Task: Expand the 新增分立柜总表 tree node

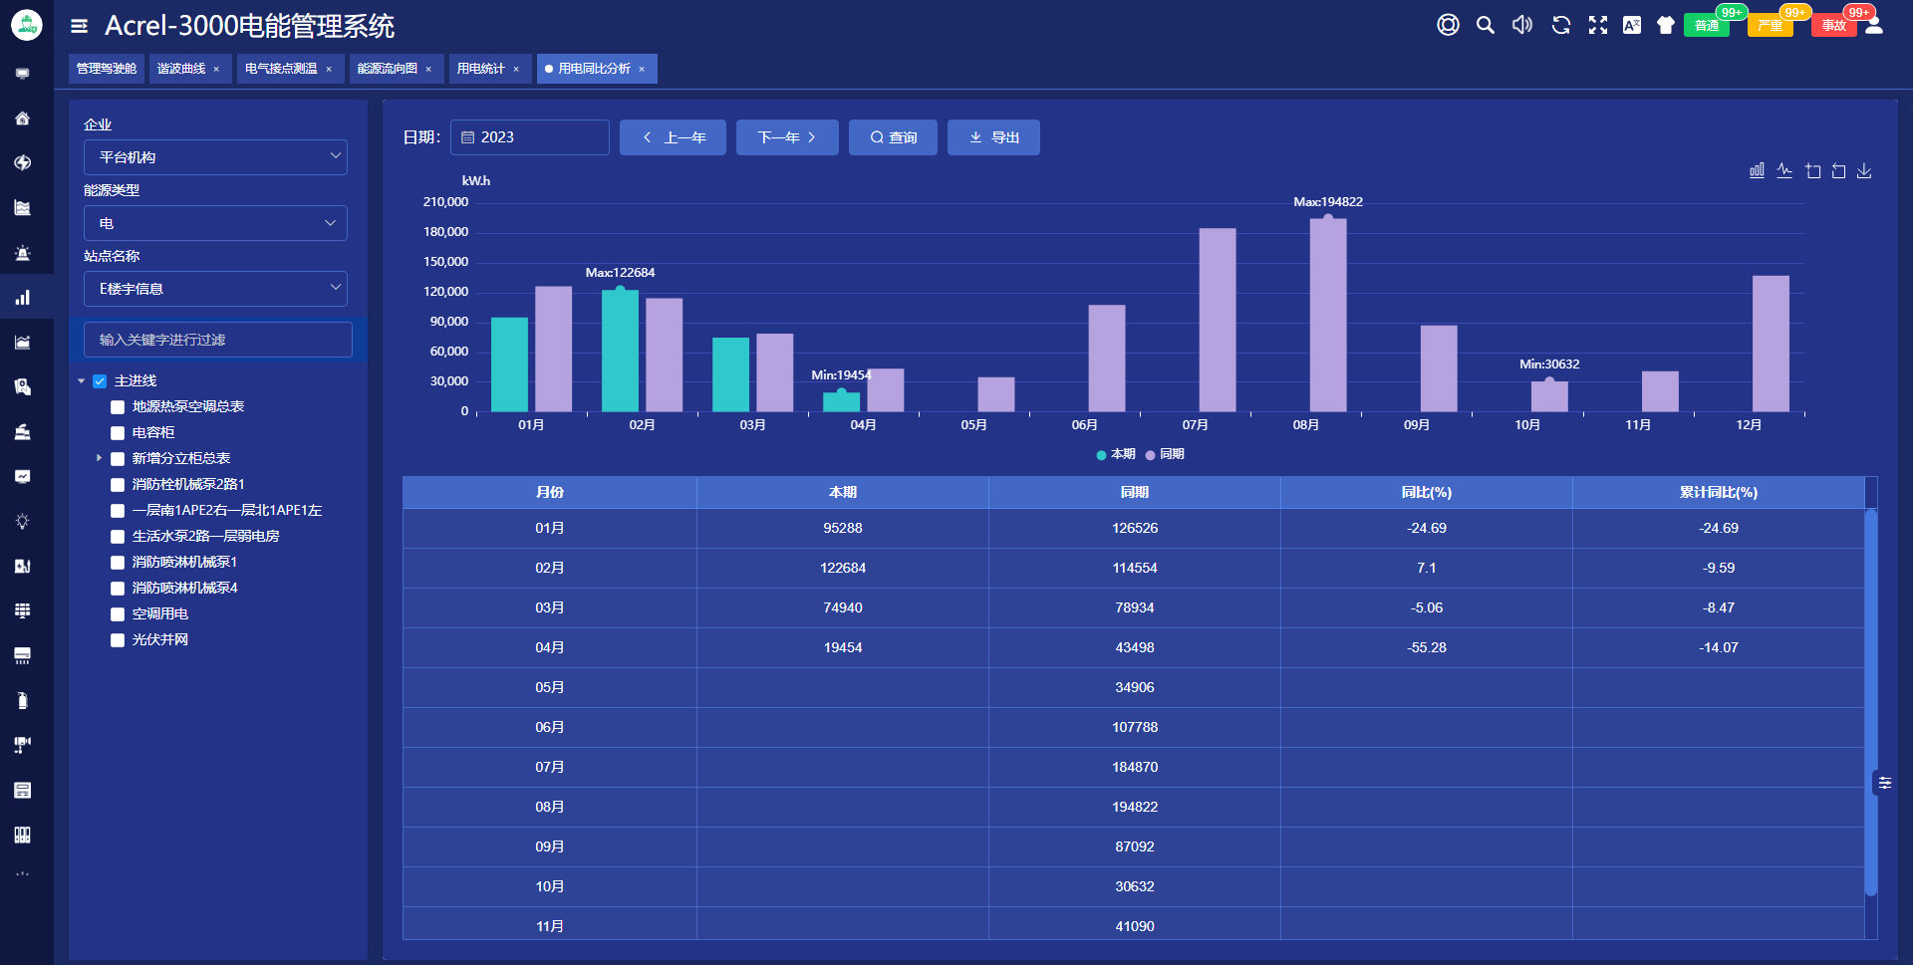Action: (x=99, y=458)
